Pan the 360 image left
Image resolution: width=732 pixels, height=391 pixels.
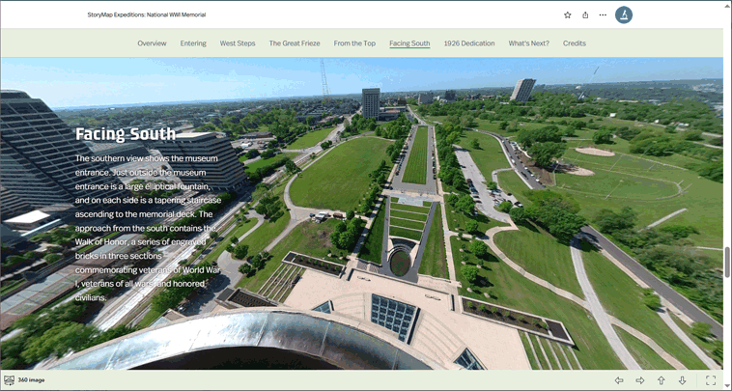(619, 380)
